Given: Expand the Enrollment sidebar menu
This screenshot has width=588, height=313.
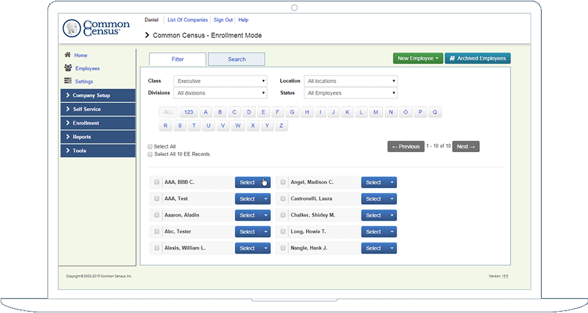Looking at the screenshot, I should pos(97,123).
